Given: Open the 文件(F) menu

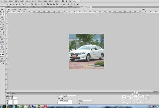Looking at the screenshot, I should (5, 1).
